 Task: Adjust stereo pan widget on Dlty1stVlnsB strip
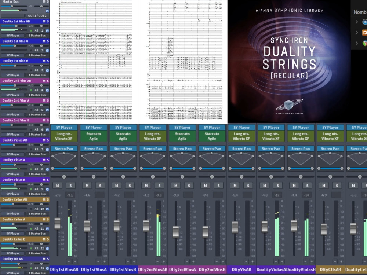tap(123, 159)
